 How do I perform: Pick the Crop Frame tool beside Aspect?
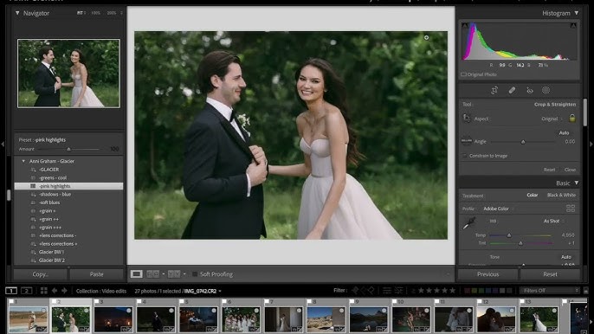(467, 119)
